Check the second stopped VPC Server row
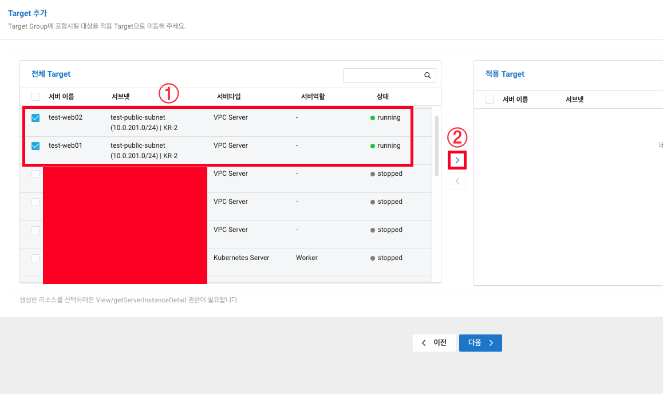Screen dimensions: 663x394 click(35, 202)
